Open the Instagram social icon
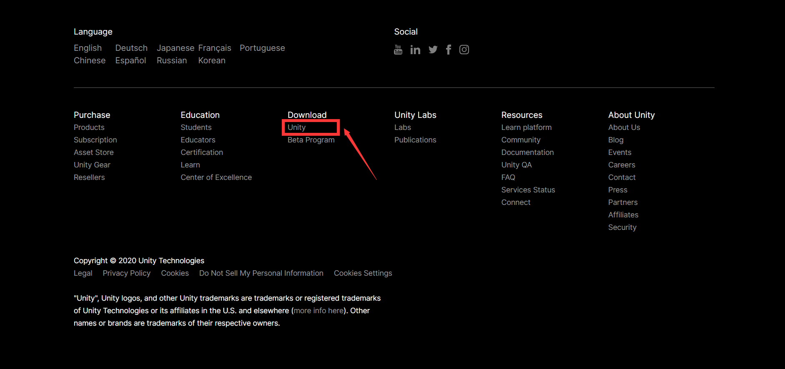This screenshot has width=785, height=369. [x=464, y=50]
